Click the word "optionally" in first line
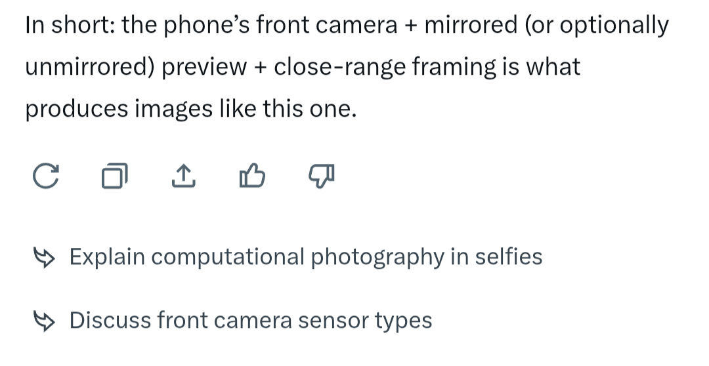Screen dimensions: 709x366 click(614, 26)
